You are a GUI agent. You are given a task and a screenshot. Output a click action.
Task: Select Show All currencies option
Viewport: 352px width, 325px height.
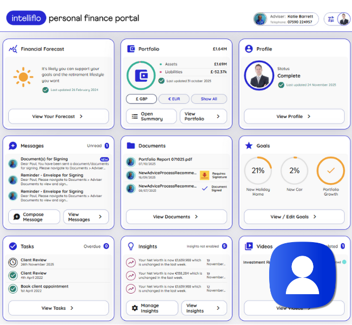[208, 99]
